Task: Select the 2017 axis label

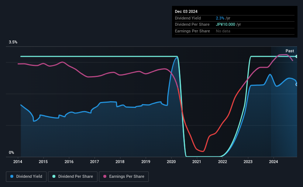Action: (94, 162)
